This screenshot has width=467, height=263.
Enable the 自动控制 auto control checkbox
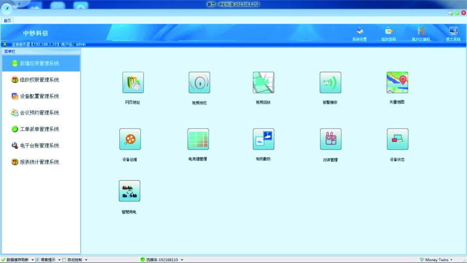(x=64, y=260)
